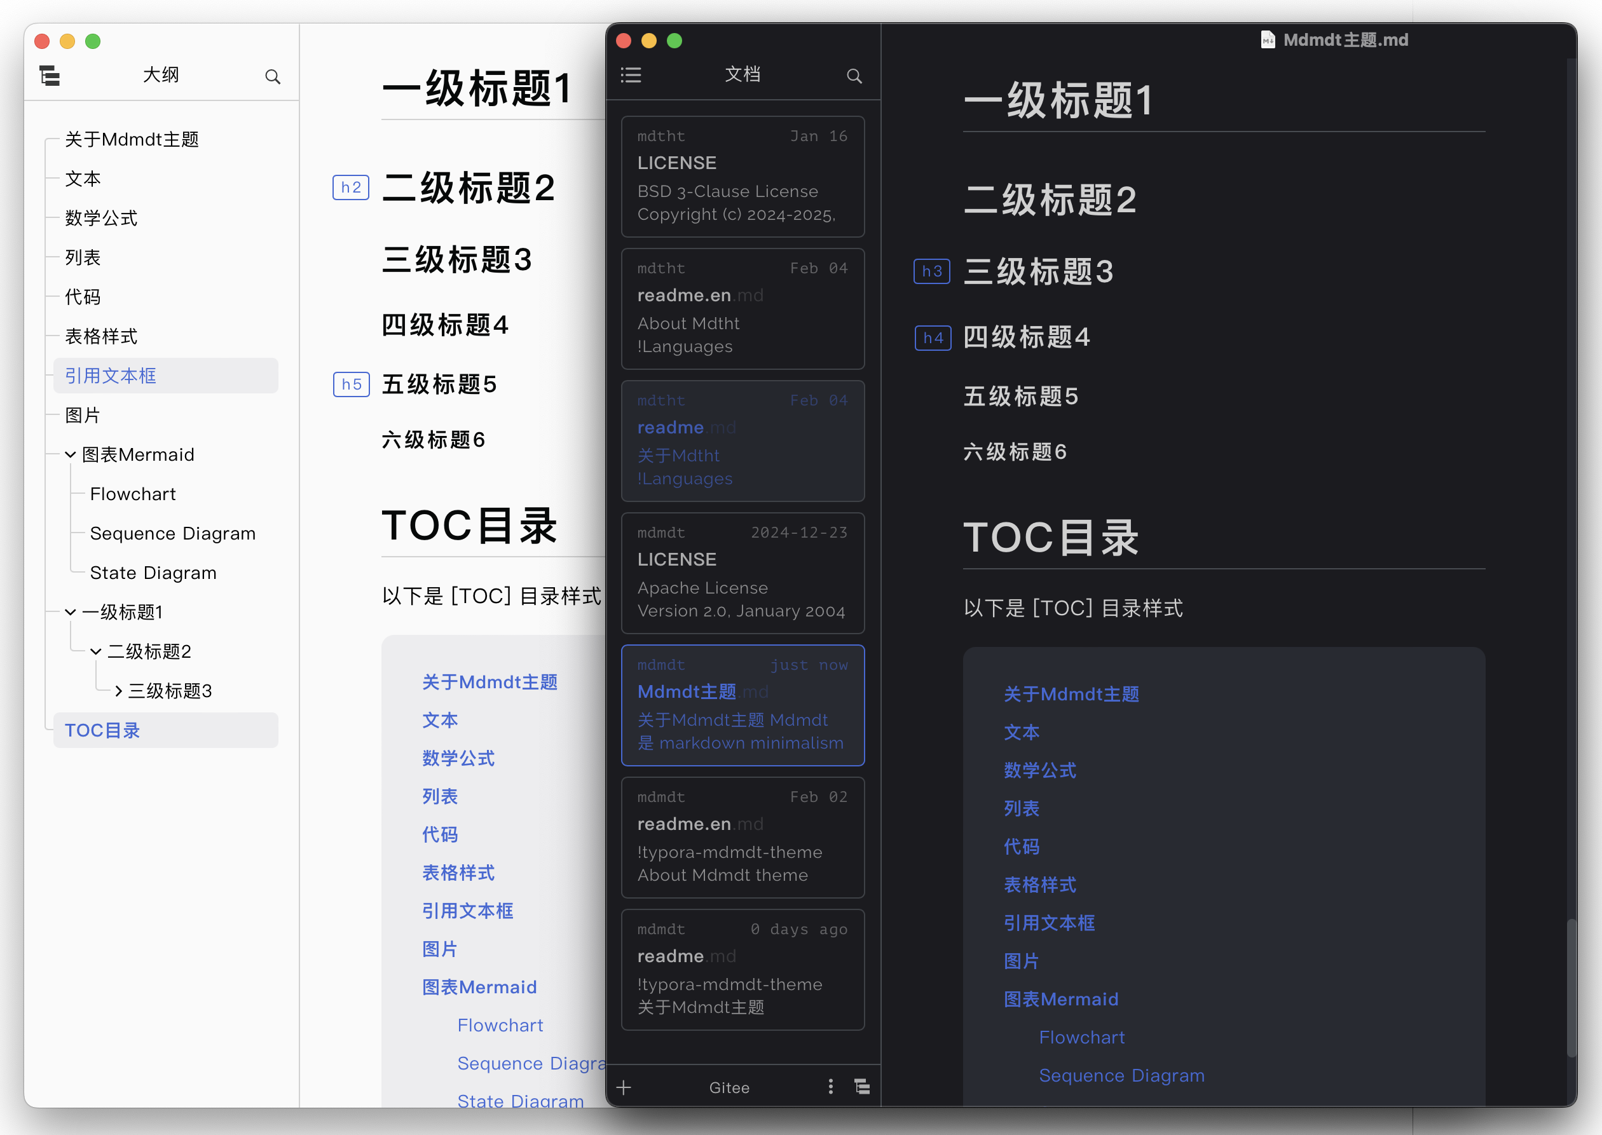Open the Mdmdt主题.md file card
The image size is (1602, 1135).
(743, 705)
